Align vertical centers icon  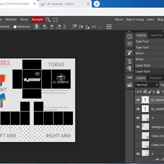pos(81,27)
